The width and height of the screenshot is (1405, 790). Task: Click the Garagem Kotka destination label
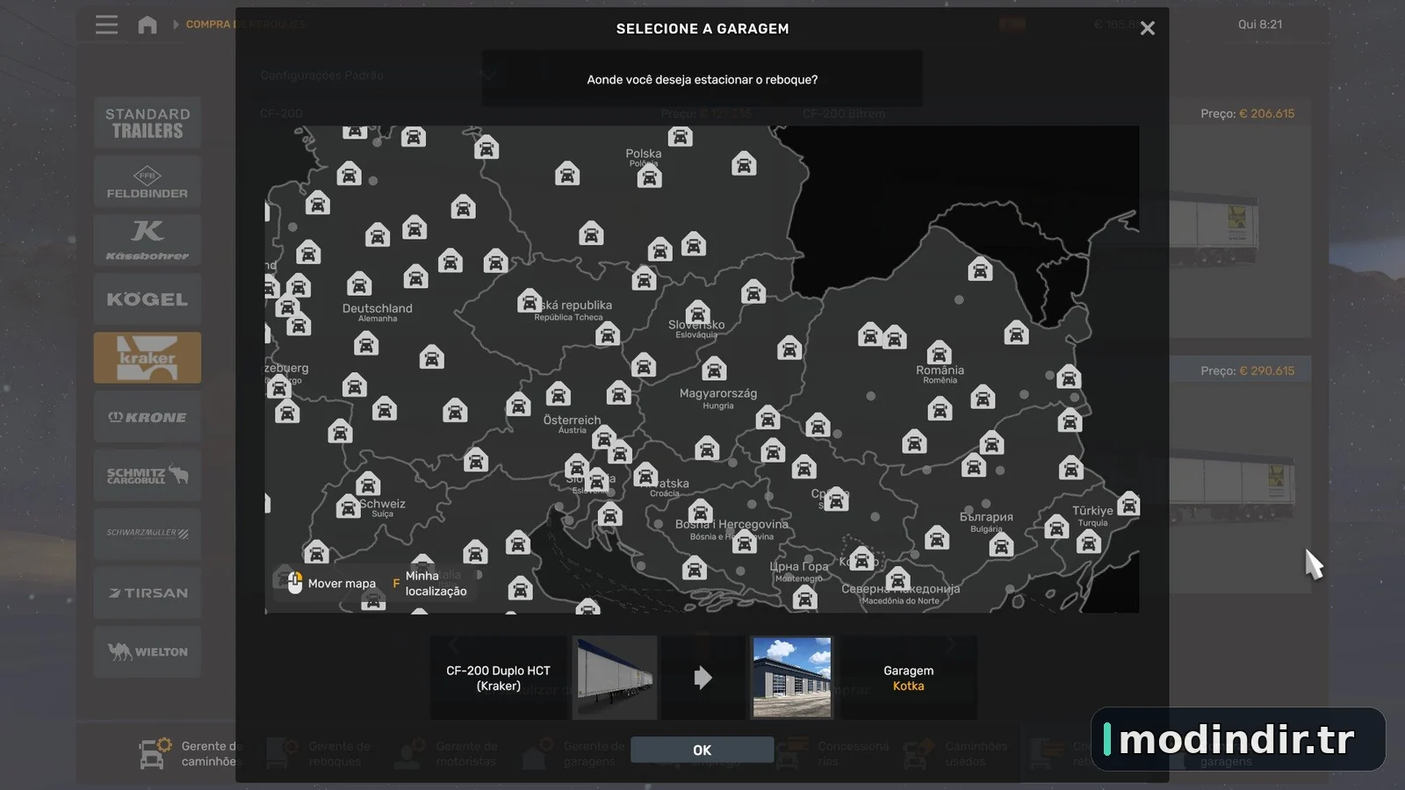click(908, 679)
